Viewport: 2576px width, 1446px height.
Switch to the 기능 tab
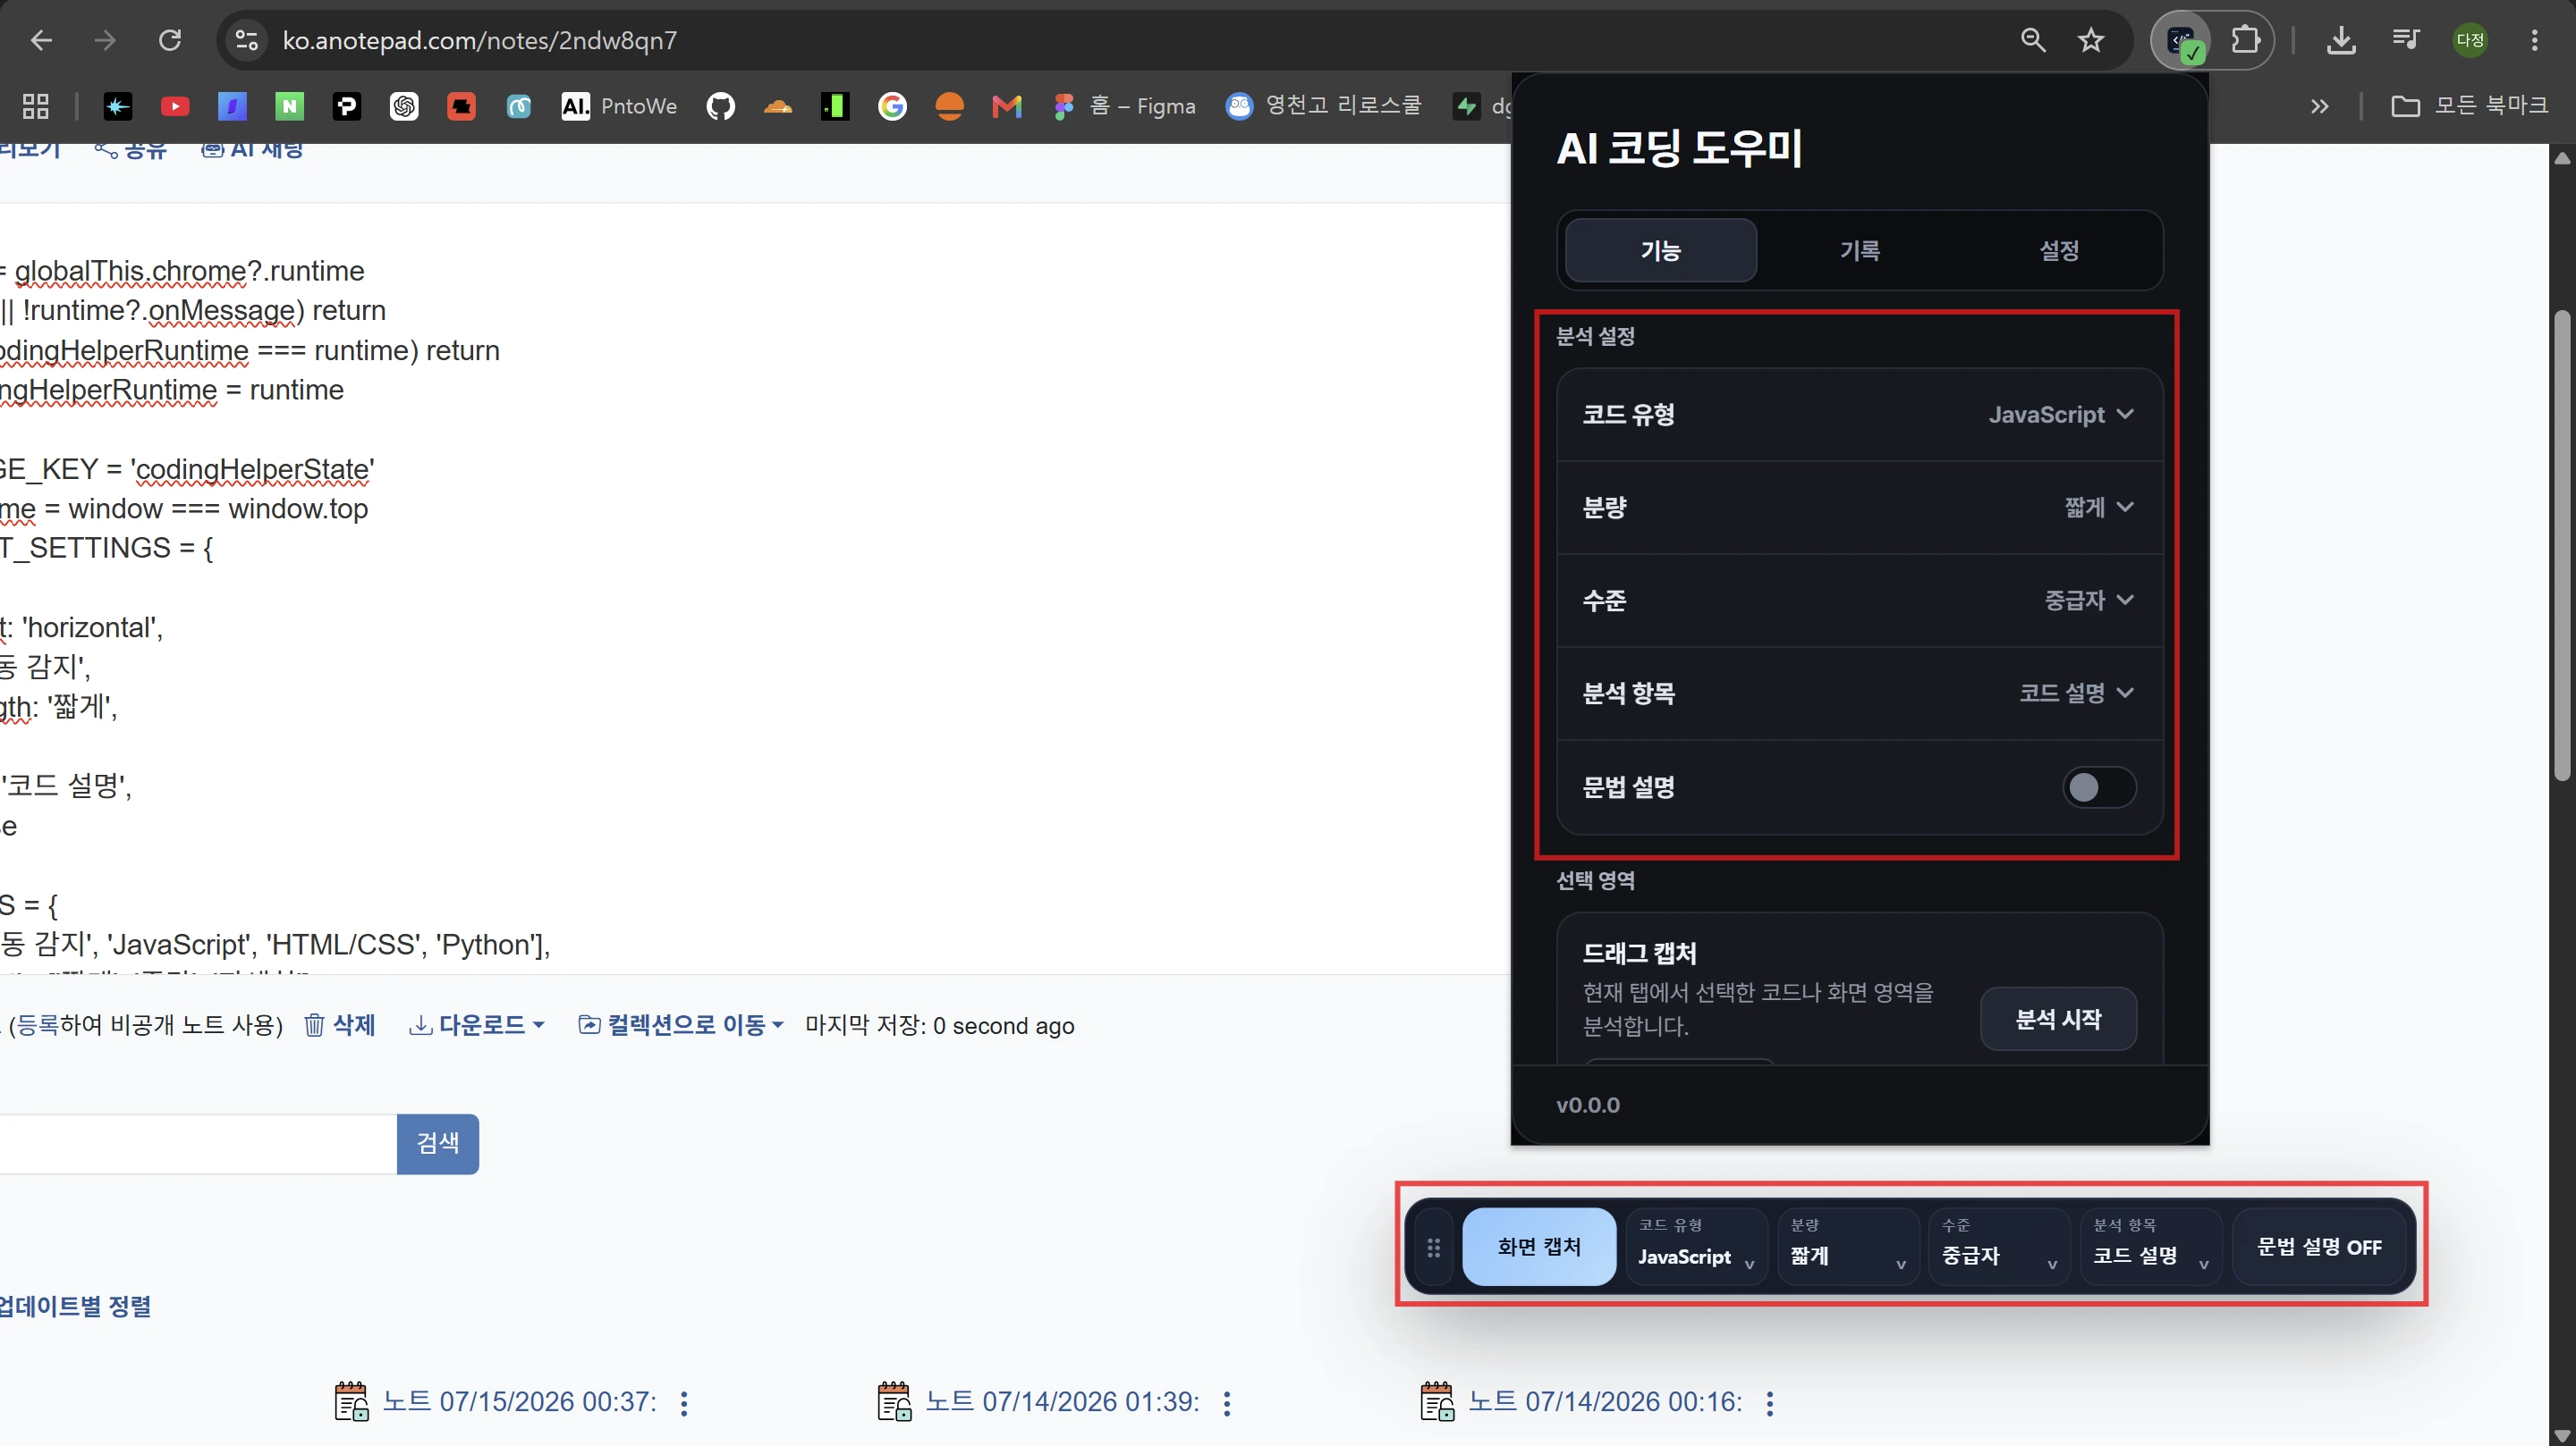coord(1660,250)
